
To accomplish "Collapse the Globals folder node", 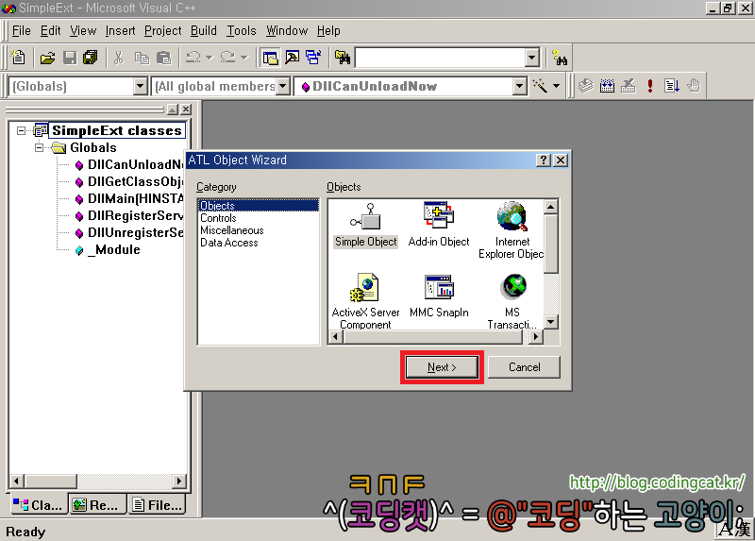I will pyautogui.click(x=39, y=147).
